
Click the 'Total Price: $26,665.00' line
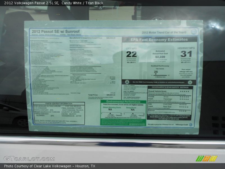click(102, 95)
